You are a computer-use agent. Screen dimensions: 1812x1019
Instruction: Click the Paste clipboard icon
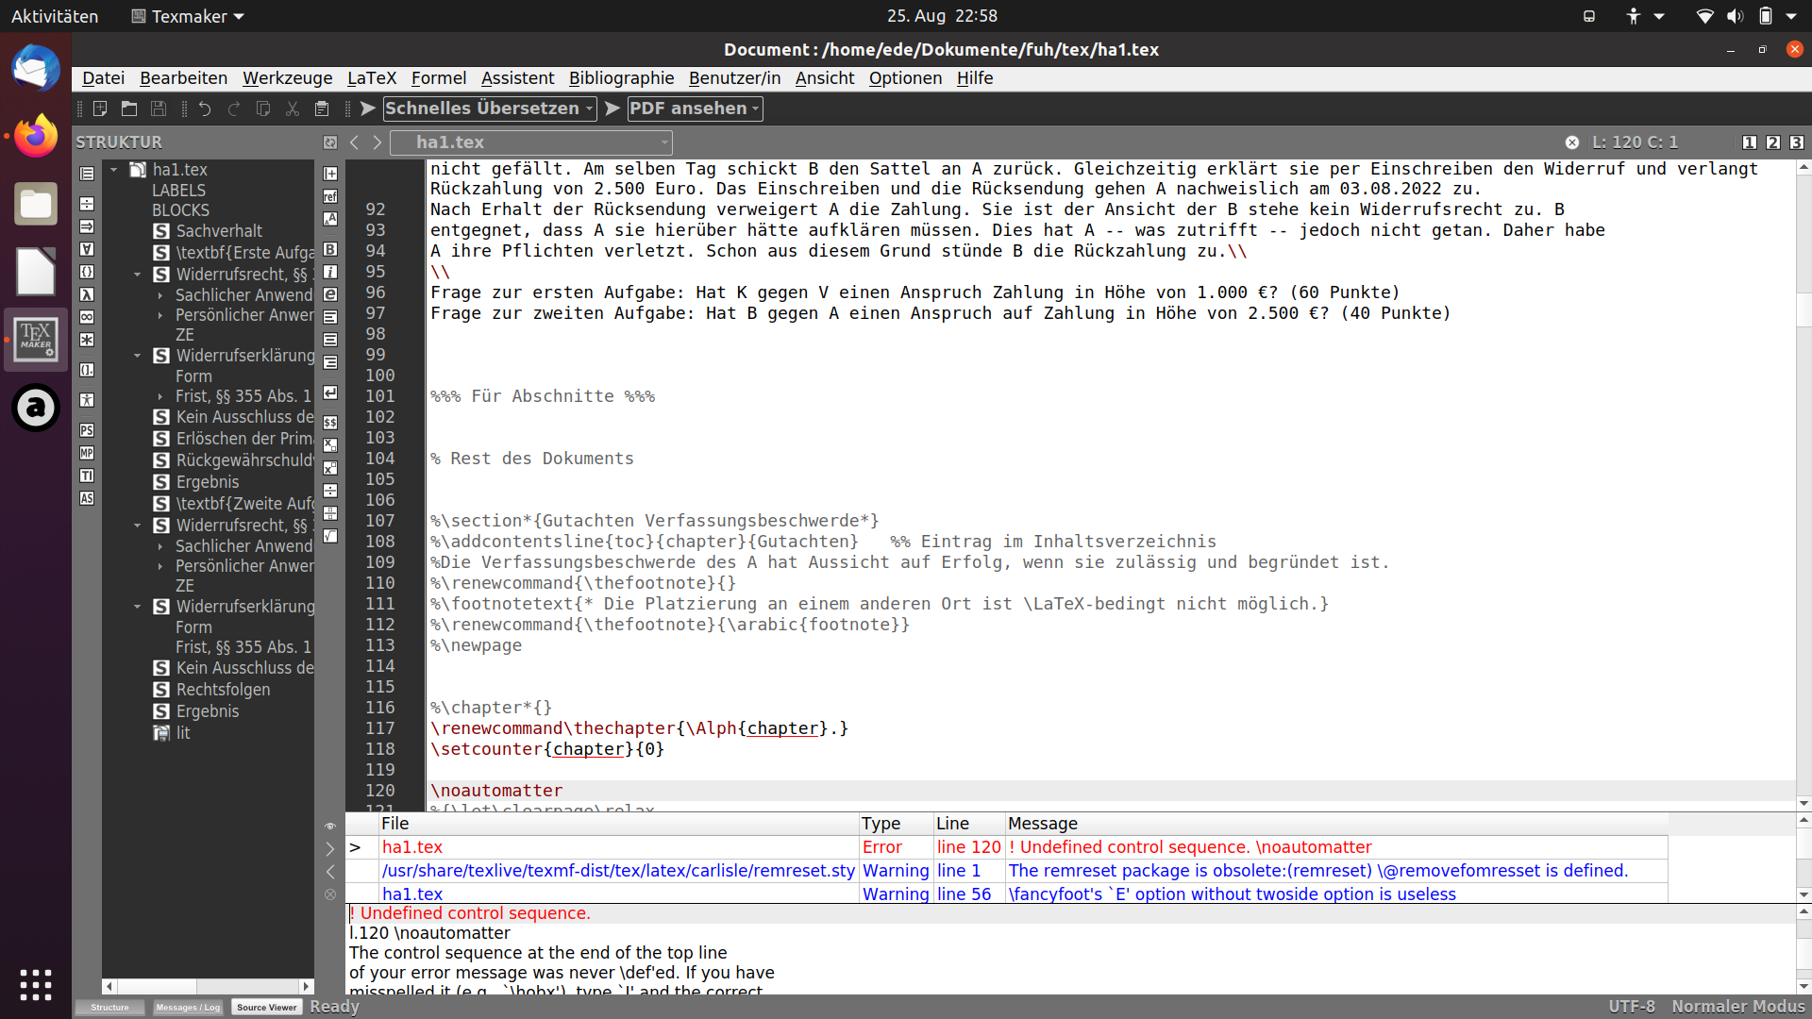coord(322,109)
